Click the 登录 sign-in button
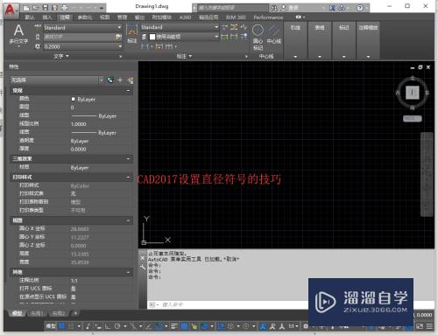Image resolution: width=438 pixels, height=335 pixels. coord(294,8)
